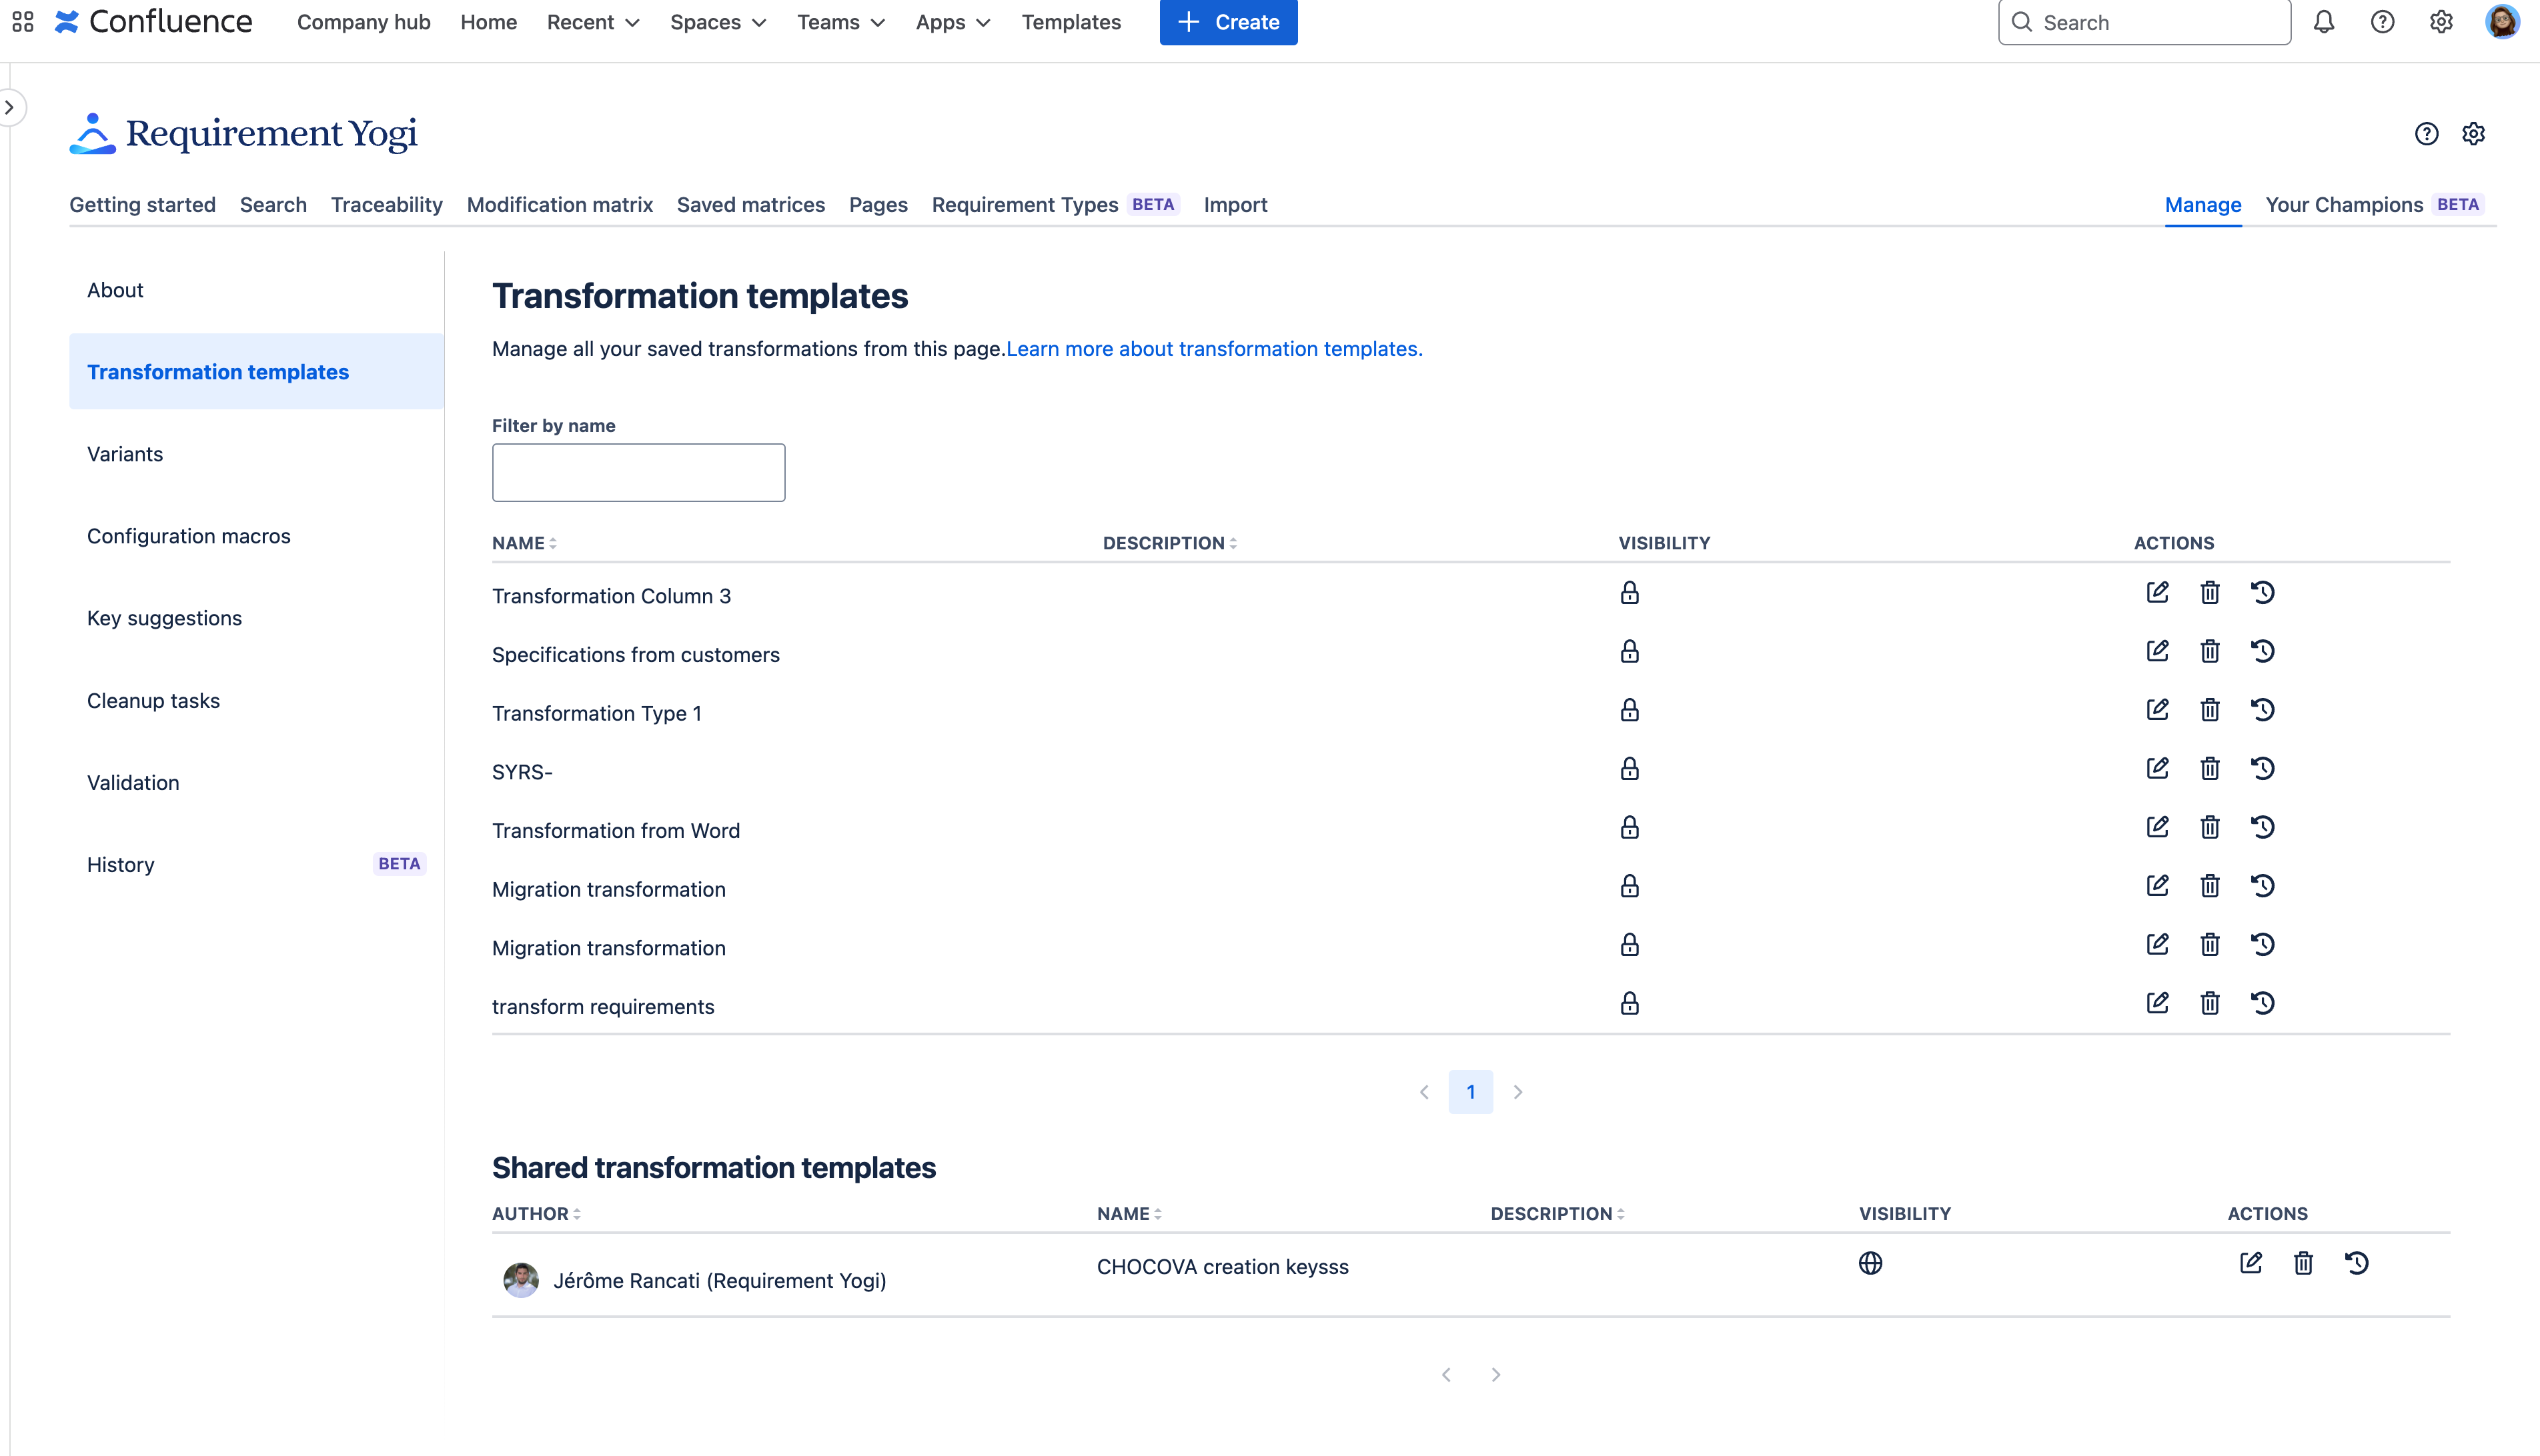Click the edit icon for SYRS- template
This screenshot has height=1456, width=2540.
(2157, 769)
